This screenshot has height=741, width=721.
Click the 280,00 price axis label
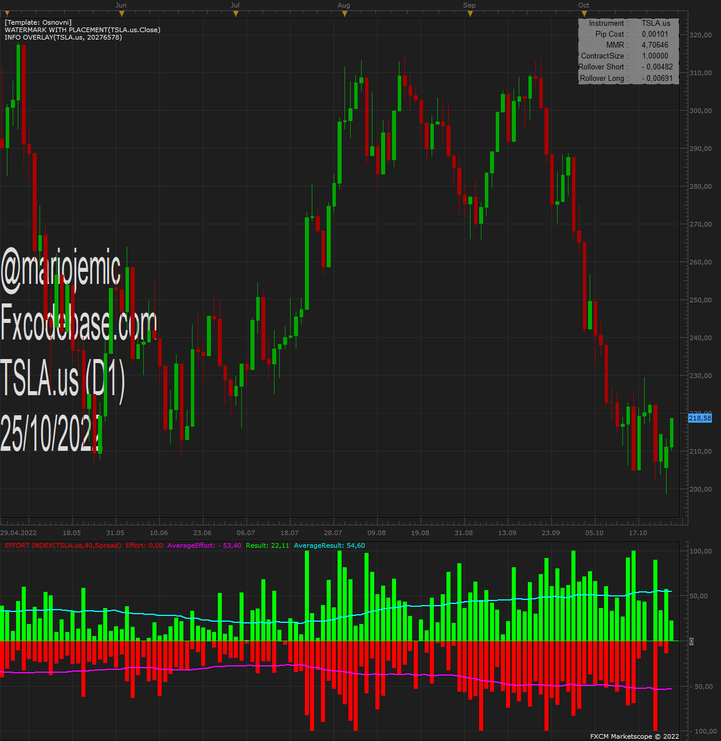coord(700,186)
